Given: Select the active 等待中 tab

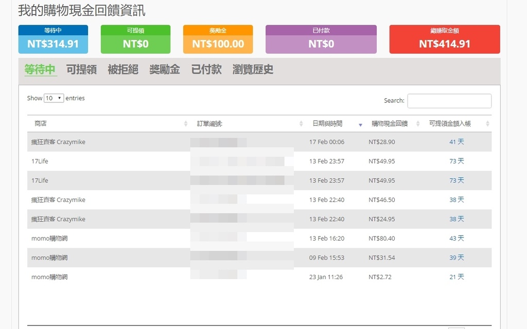Looking at the screenshot, I should tap(40, 69).
